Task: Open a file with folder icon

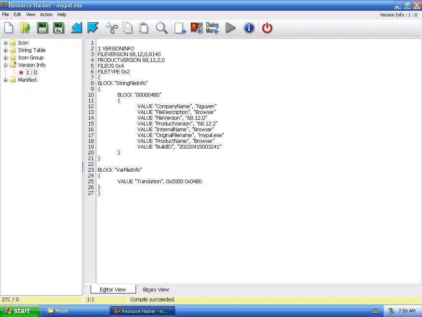Action: pos(25,28)
